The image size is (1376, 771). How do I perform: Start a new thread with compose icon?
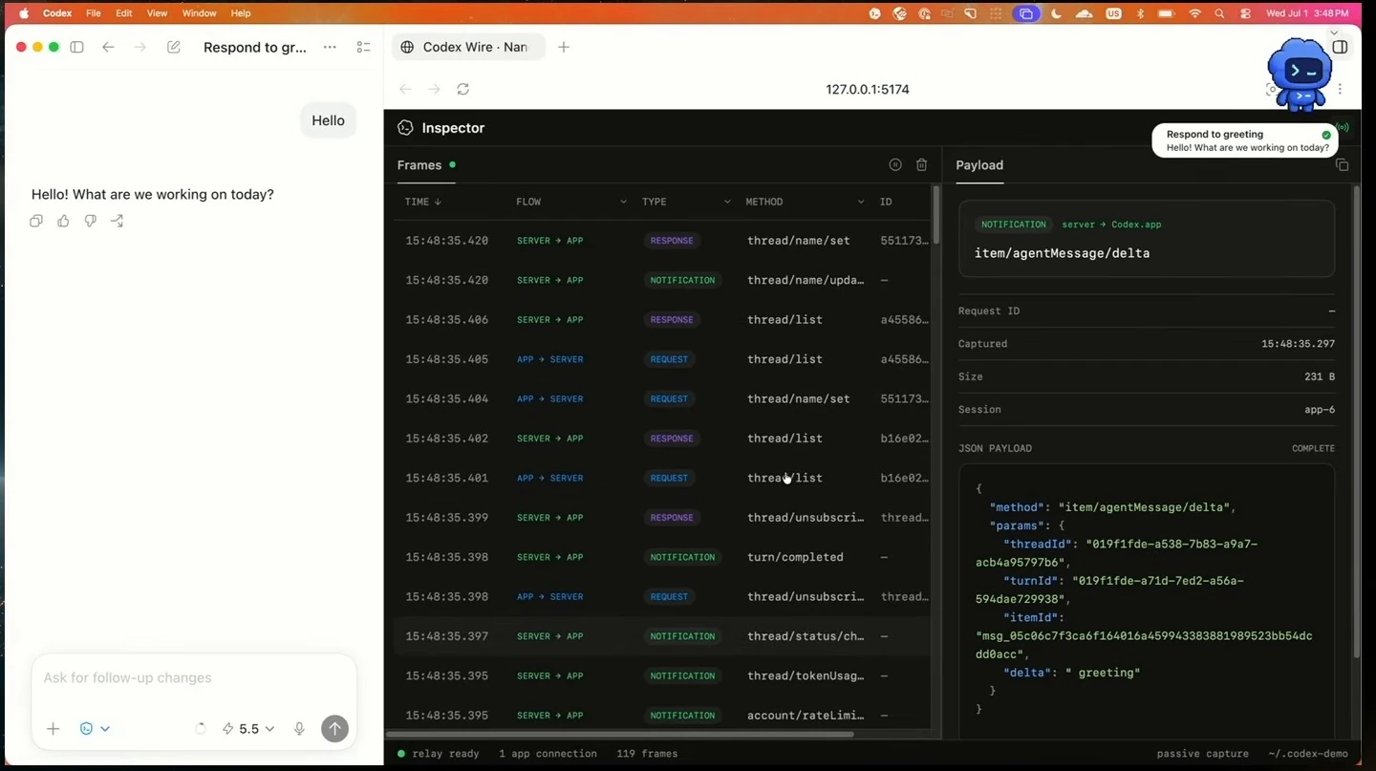(174, 47)
